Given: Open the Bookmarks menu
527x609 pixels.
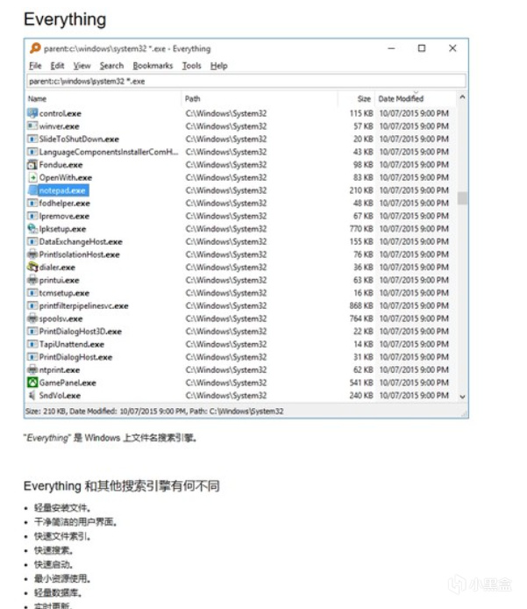Looking at the screenshot, I should coord(153,66).
